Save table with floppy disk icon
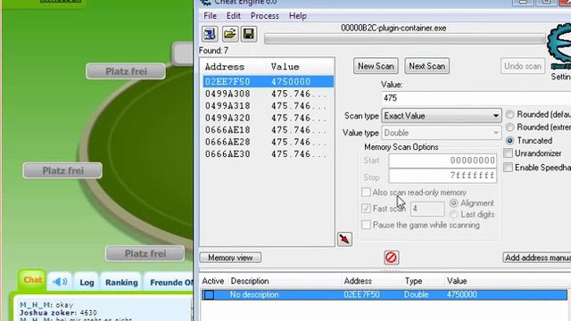Image resolution: width=571 pixels, height=321 pixels. click(x=249, y=34)
